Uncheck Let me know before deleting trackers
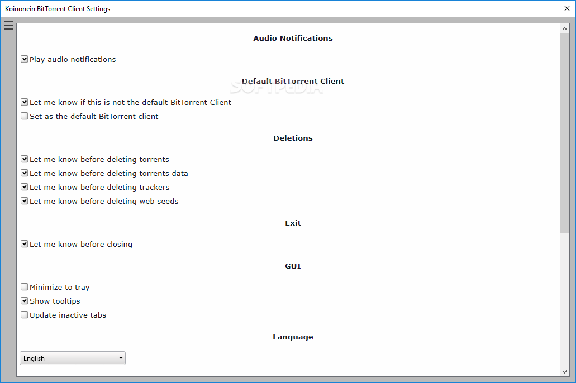This screenshot has height=383, width=576. pyautogui.click(x=24, y=187)
